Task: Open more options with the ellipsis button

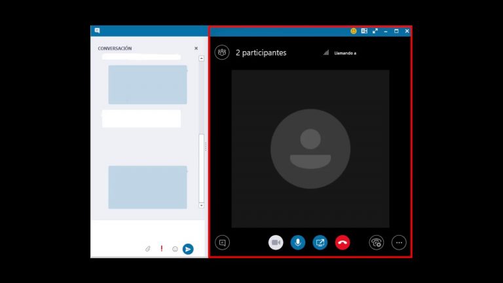Action: (399, 242)
